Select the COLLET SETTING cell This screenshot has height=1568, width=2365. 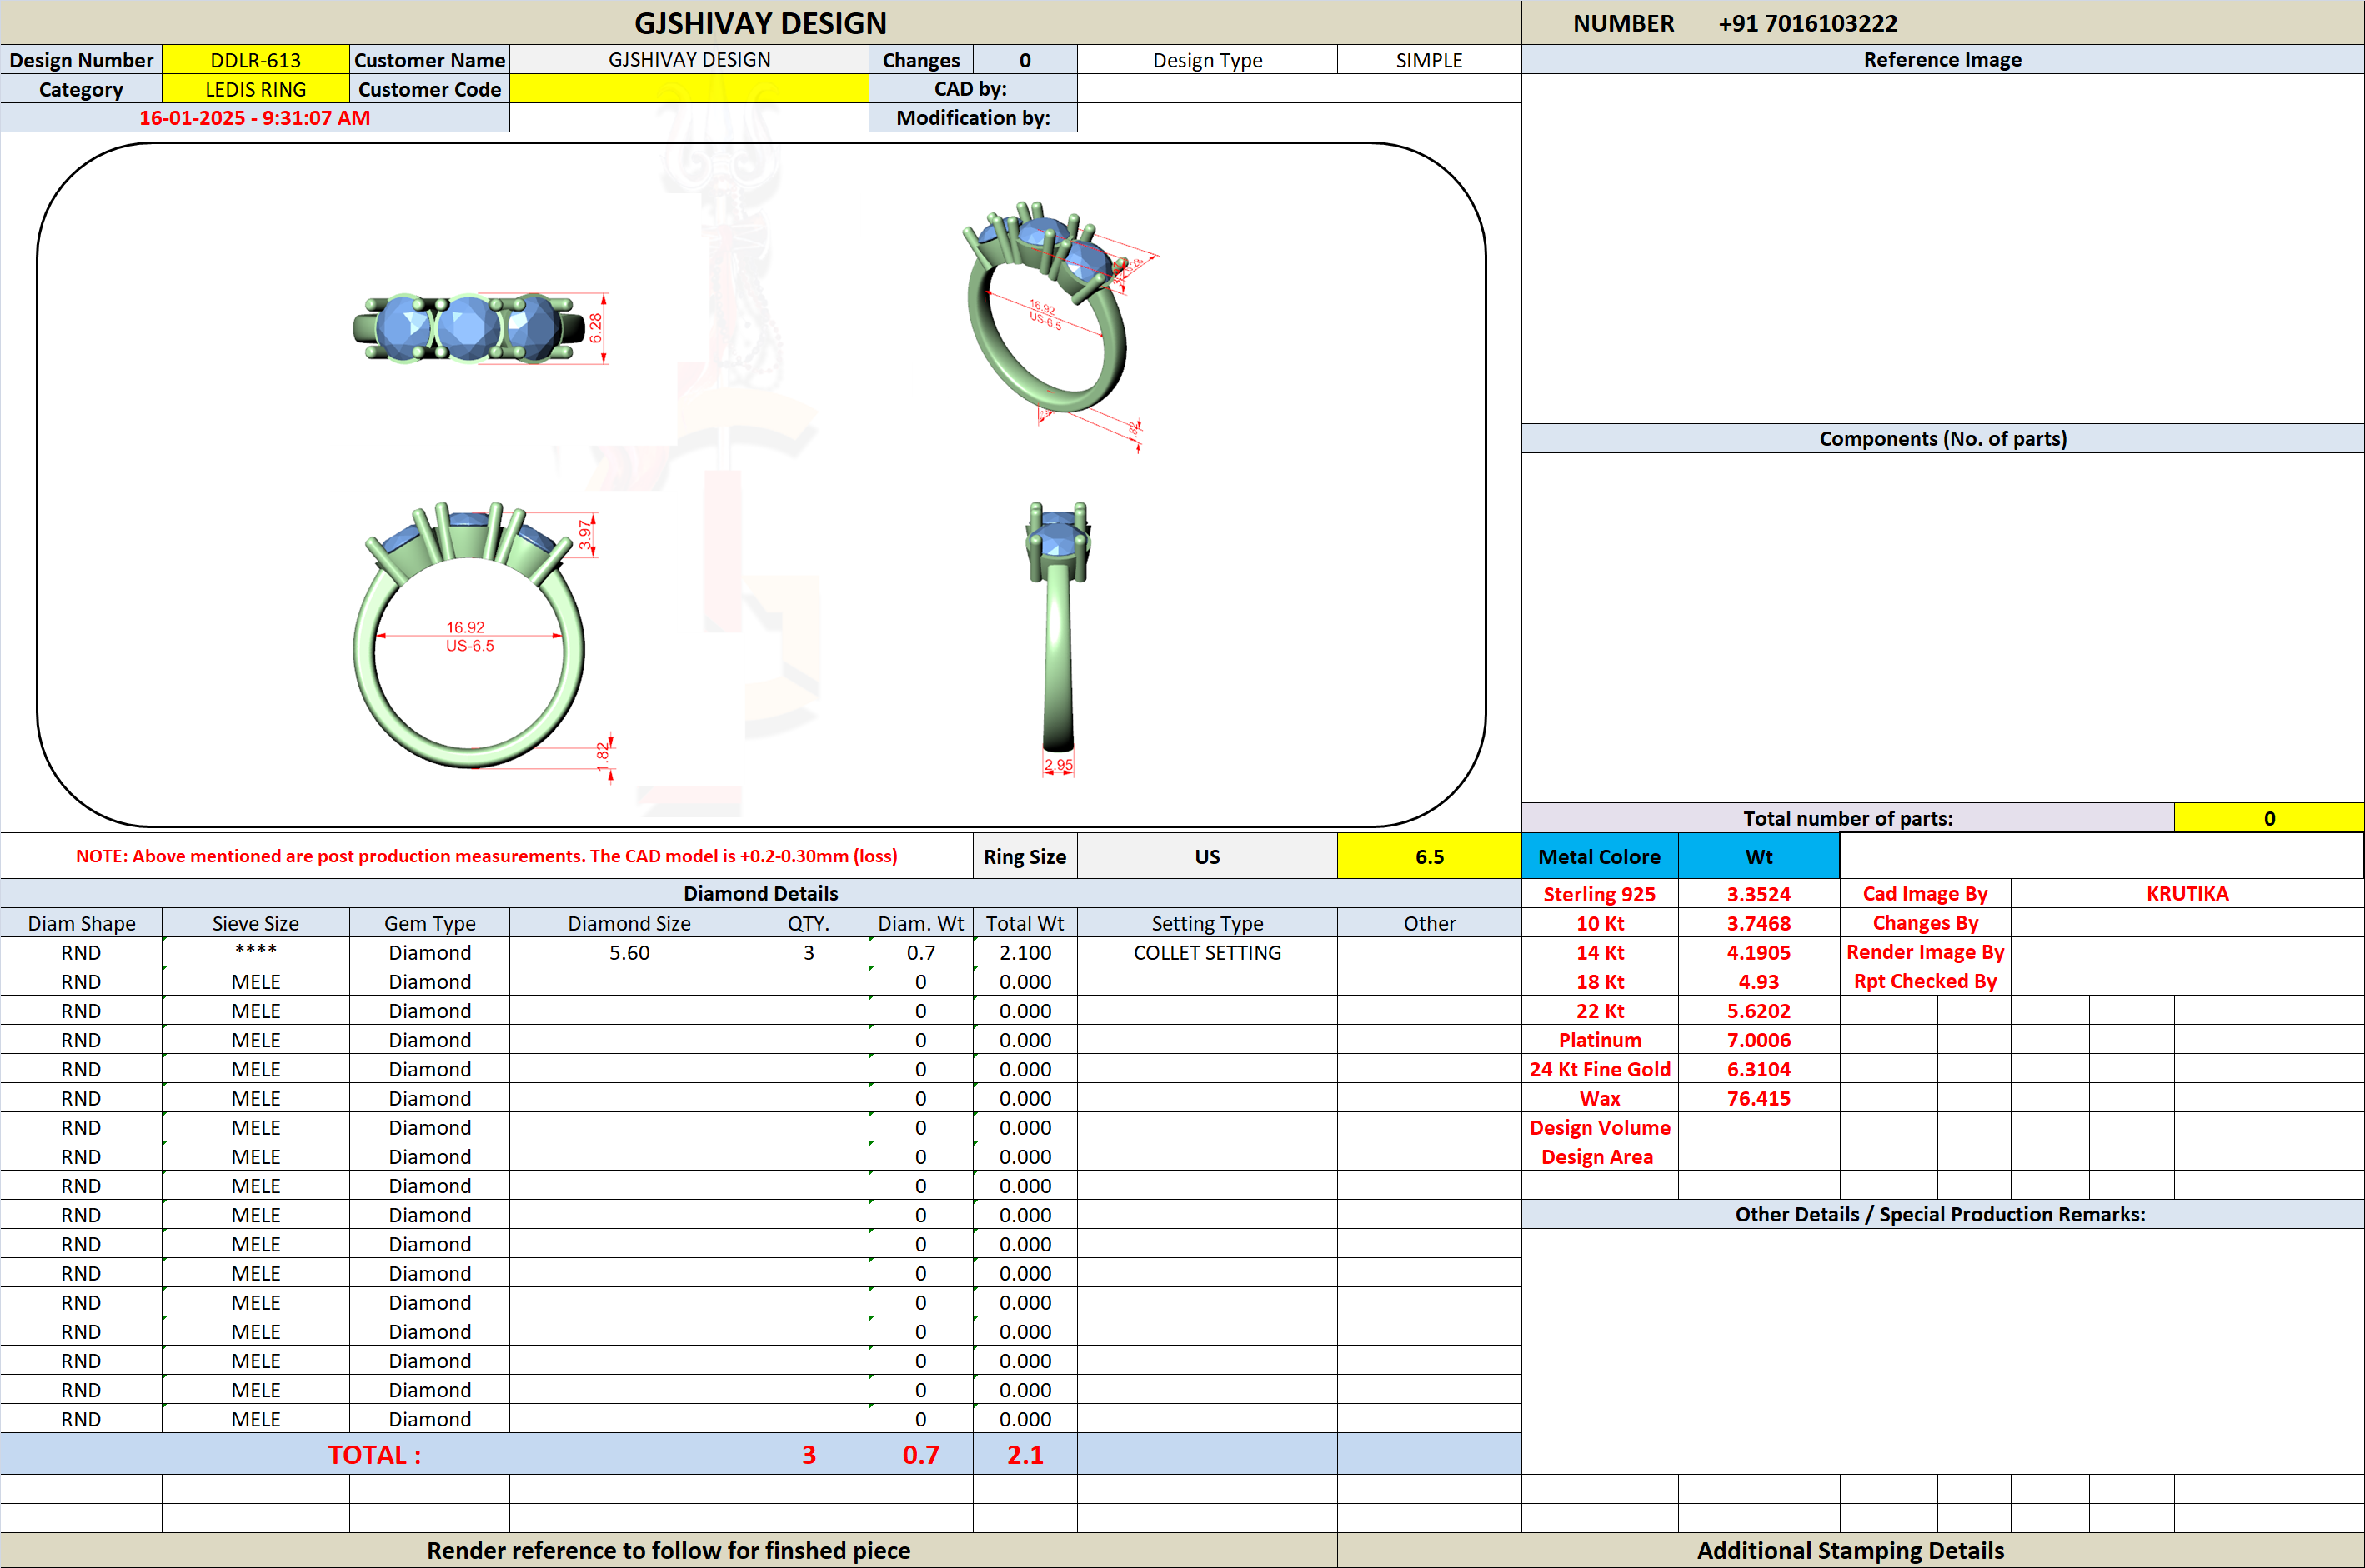pyautogui.click(x=1206, y=952)
